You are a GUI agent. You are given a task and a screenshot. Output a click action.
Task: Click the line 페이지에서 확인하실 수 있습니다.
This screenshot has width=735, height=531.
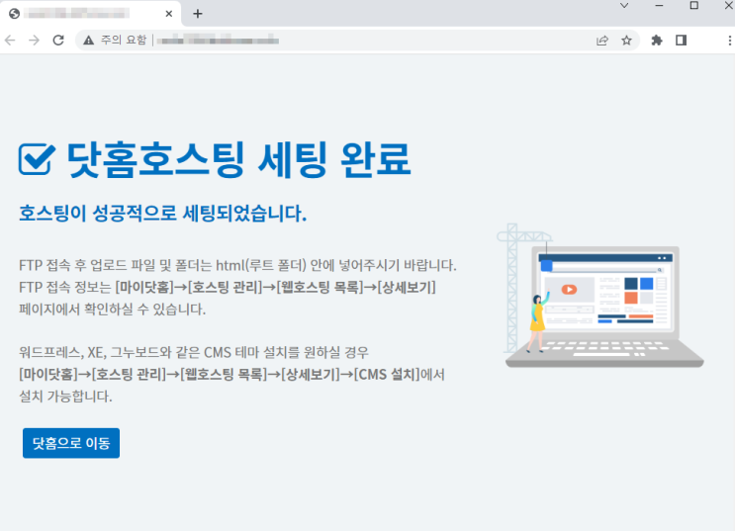[112, 309]
